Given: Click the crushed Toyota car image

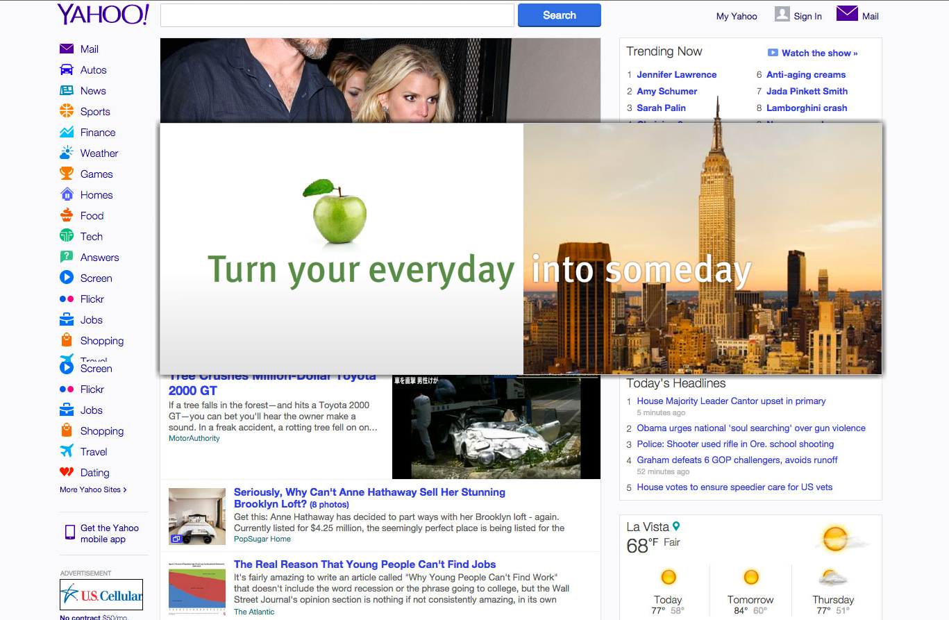Looking at the screenshot, I should click(496, 427).
